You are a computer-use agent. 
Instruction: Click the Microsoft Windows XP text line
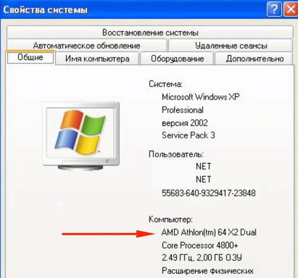(200, 97)
